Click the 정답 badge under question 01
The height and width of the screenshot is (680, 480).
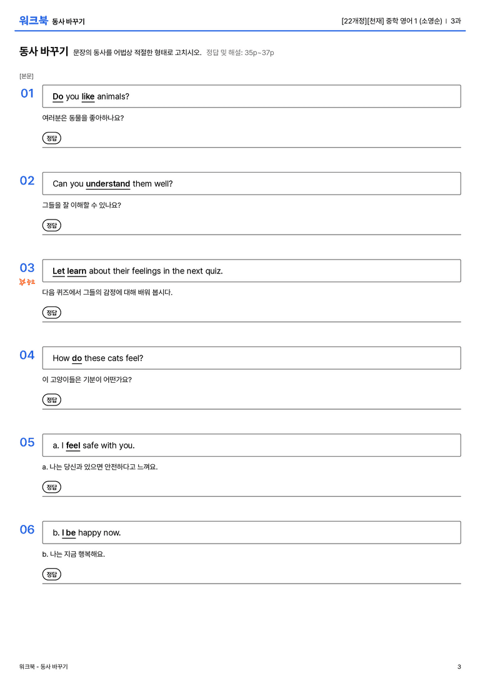[x=51, y=138]
